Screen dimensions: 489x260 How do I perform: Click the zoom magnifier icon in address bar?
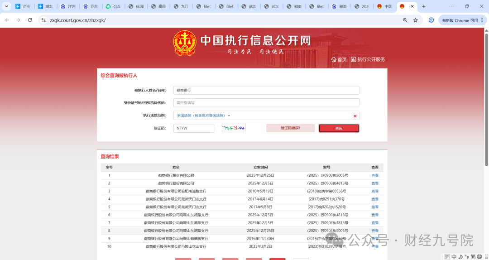pos(405,20)
